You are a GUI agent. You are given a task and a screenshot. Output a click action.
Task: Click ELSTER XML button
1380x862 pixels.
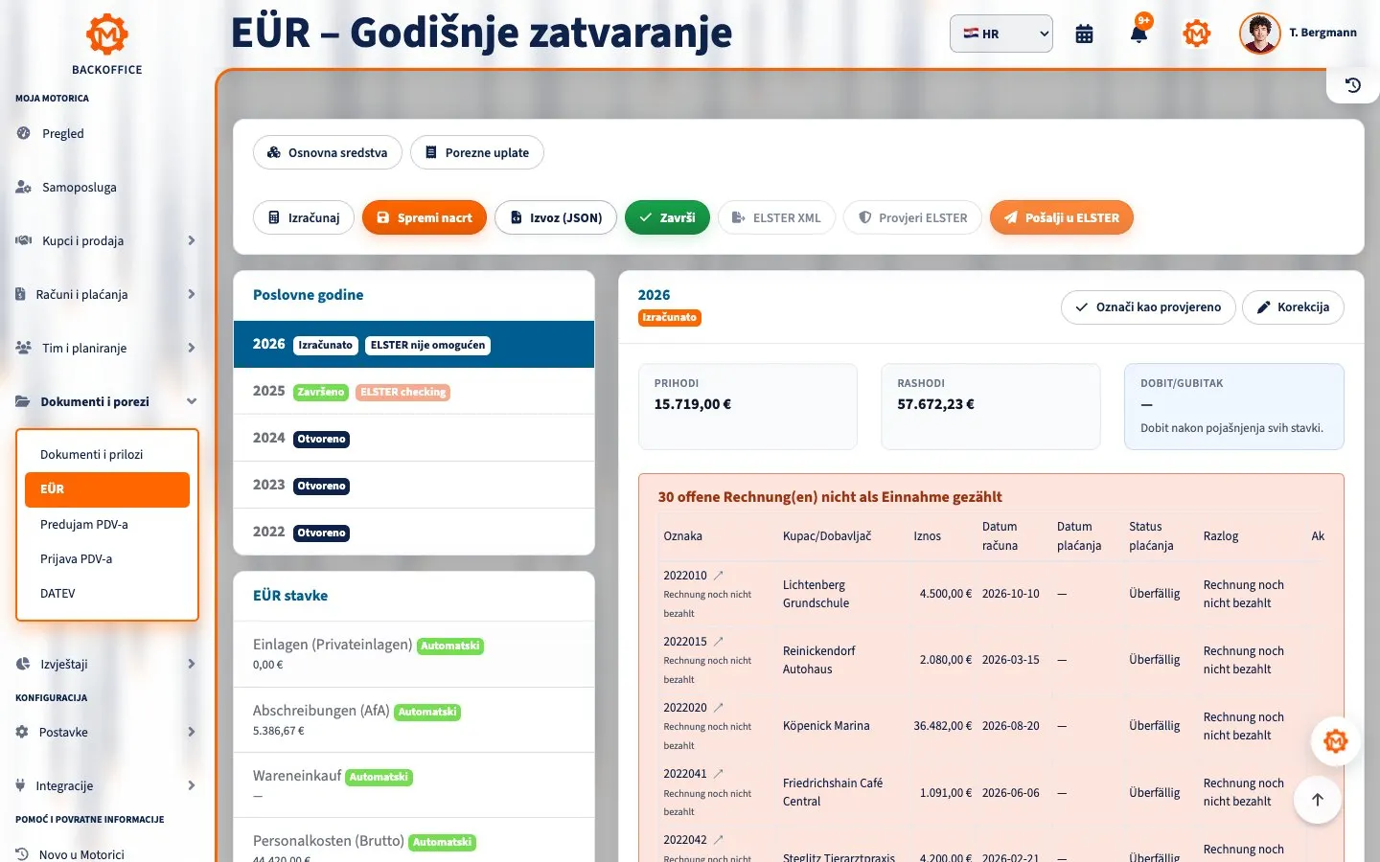point(776,217)
